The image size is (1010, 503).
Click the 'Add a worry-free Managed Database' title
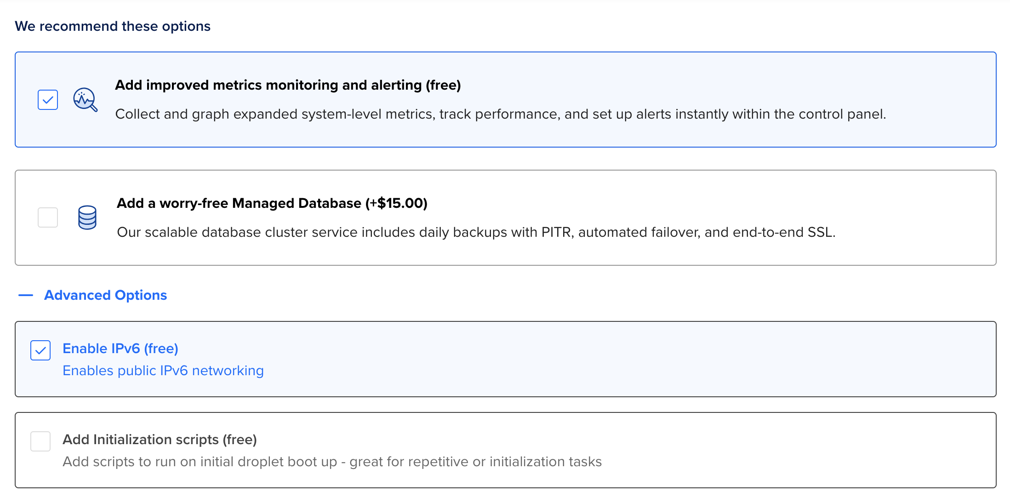point(272,203)
